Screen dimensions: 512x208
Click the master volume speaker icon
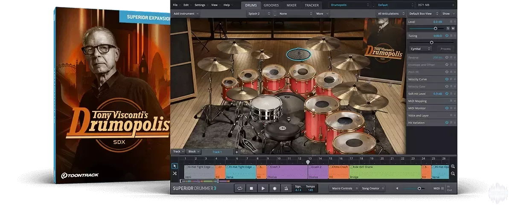397,188
